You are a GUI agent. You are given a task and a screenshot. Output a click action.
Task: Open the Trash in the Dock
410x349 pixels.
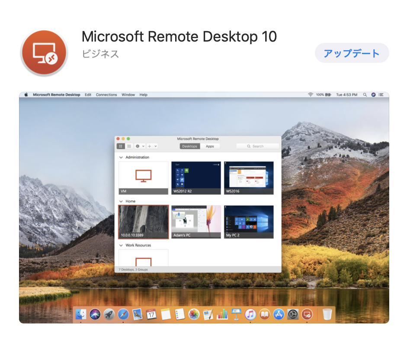(327, 314)
